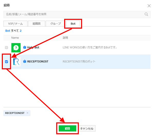Click the robot icon beside Help Bot
This screenshot has height=135, width=154.
[25, 47]
